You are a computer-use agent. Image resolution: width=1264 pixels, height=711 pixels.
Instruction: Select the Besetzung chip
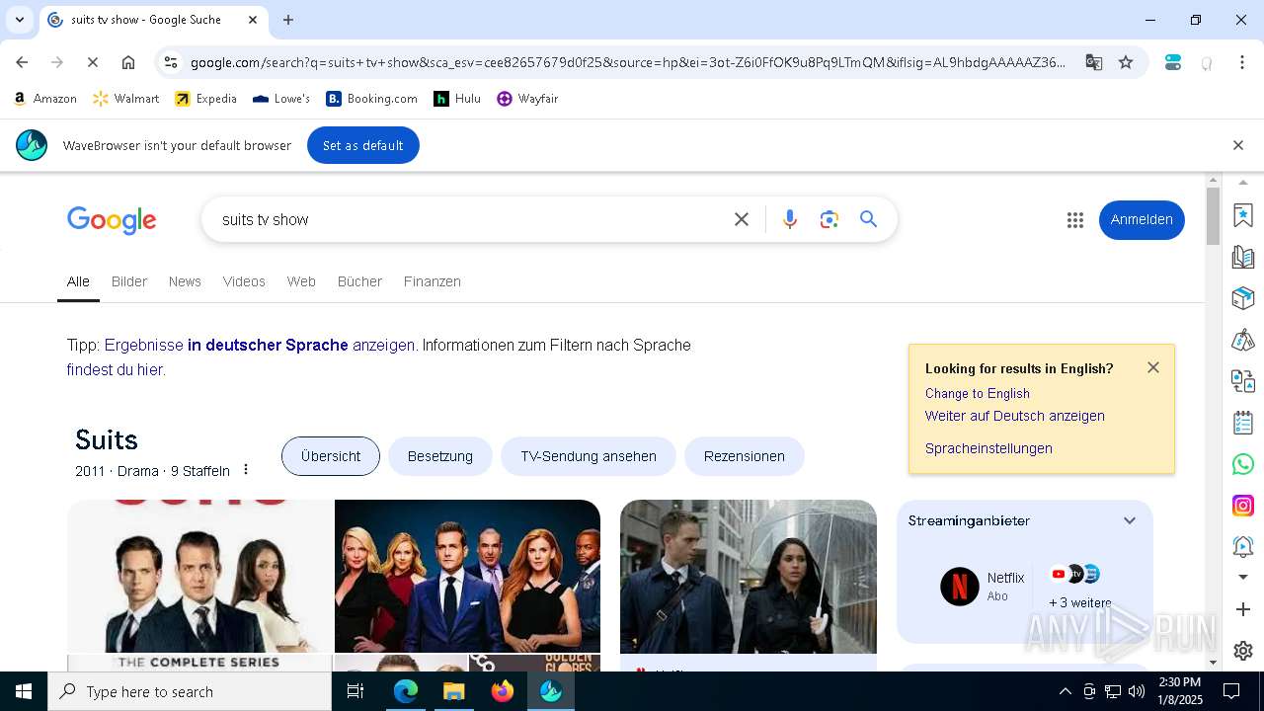[x=440, y=456]
